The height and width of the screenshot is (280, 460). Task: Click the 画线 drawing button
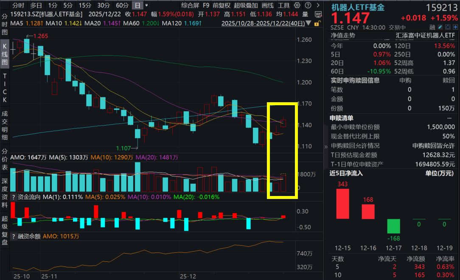click(x=268, y=6)
